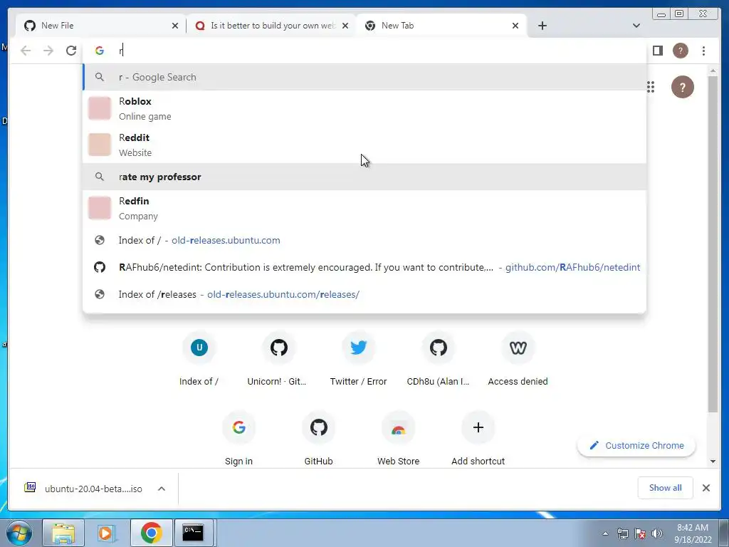Screen dimensions: 729x547
Task: Open the CDh8u GitHub shortcut
Action: 438,359
